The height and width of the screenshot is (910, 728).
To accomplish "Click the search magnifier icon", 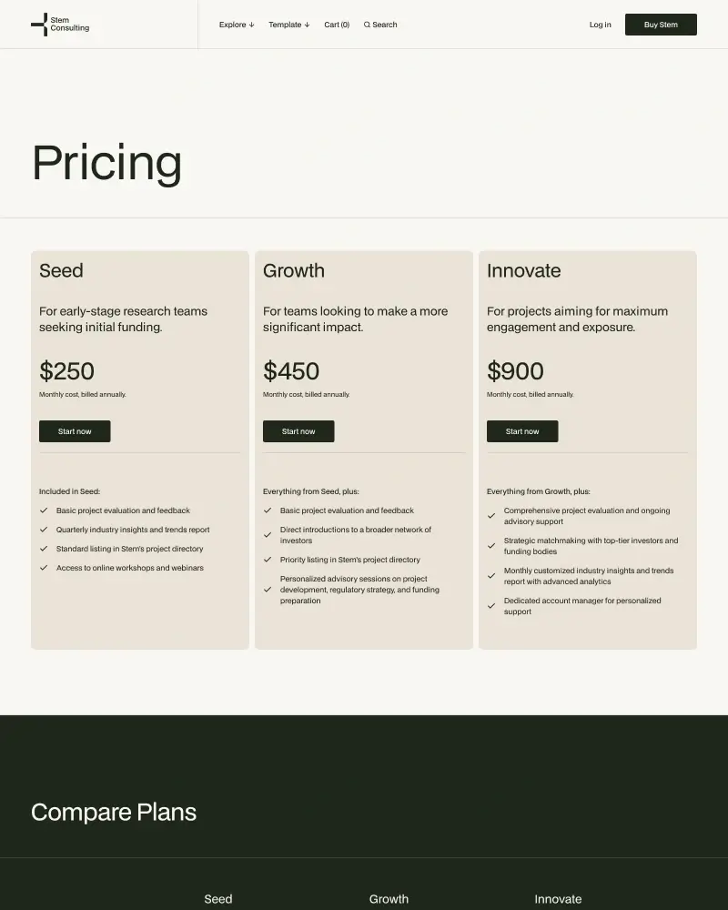I will pos(367,25).
